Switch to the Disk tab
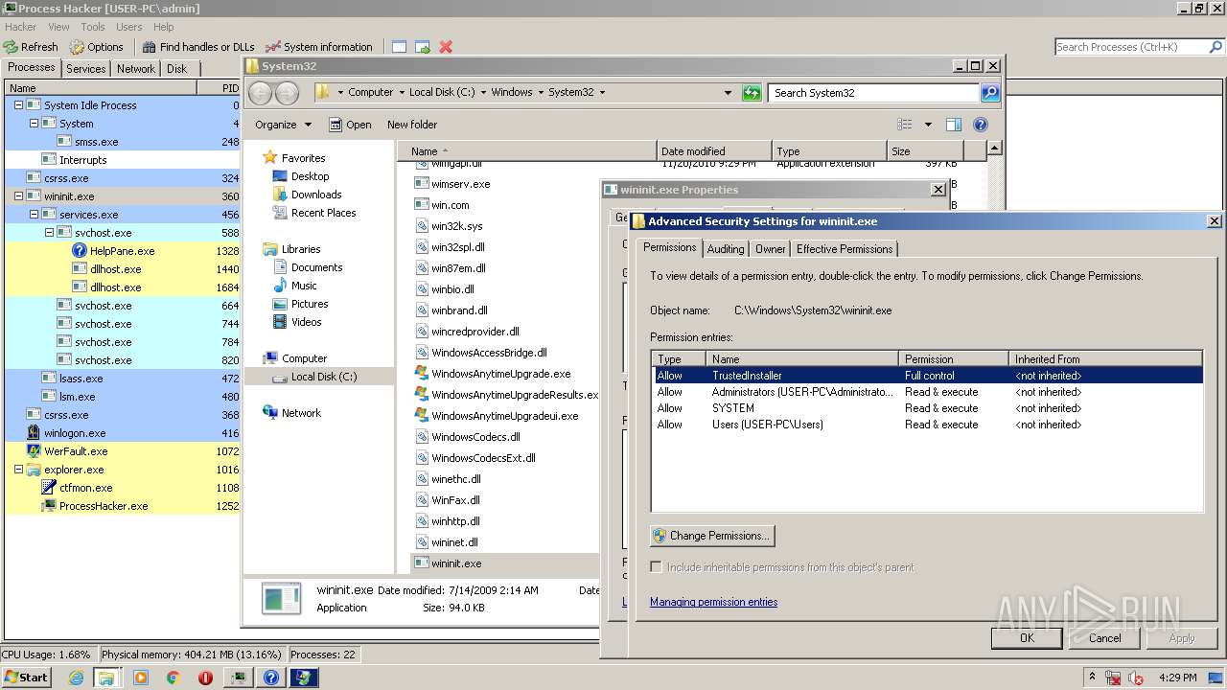The height and width of the screenshot is (690, 1227). click(176, 69)
